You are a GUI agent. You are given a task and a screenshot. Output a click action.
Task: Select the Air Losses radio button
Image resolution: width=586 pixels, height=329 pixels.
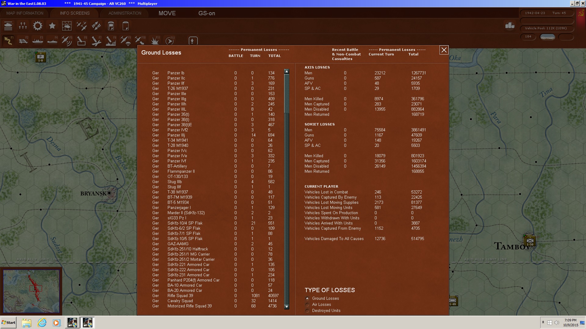click(x=307, y=305)
